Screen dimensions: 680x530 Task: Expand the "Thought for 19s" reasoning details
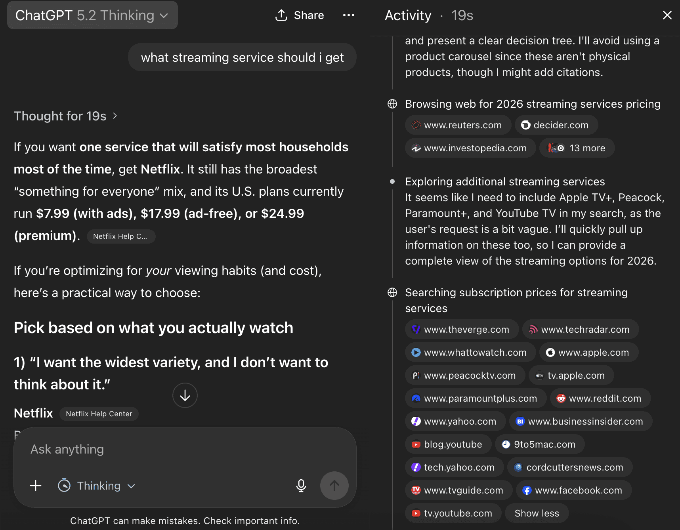tap(66, 116)
